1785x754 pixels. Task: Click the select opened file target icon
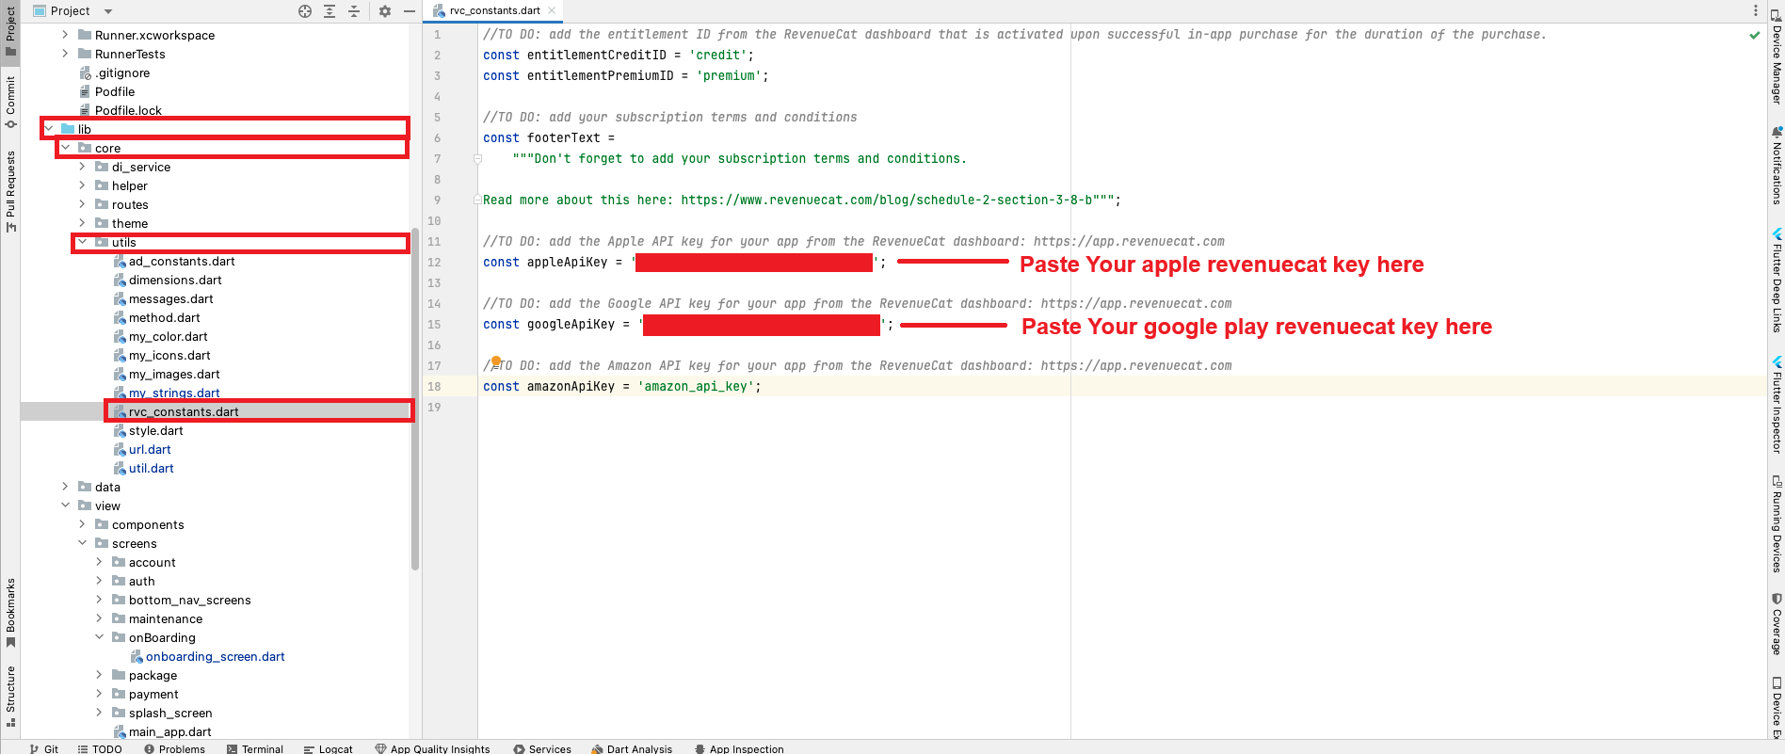tap(305, 11)
